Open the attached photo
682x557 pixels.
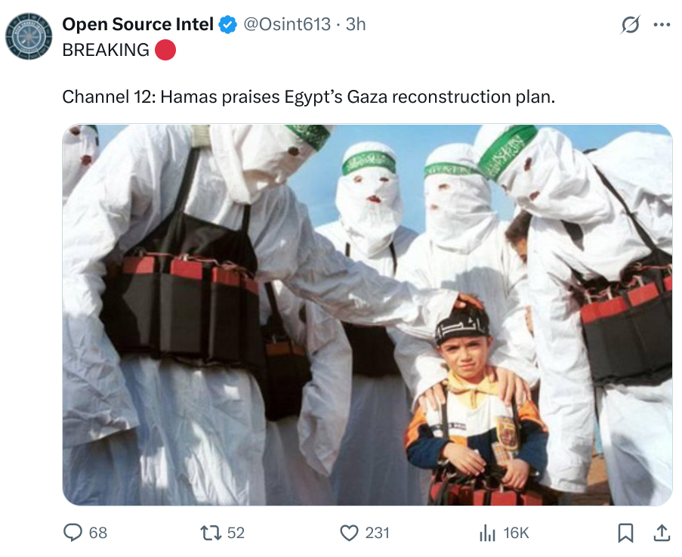click(x=368, y=315)
